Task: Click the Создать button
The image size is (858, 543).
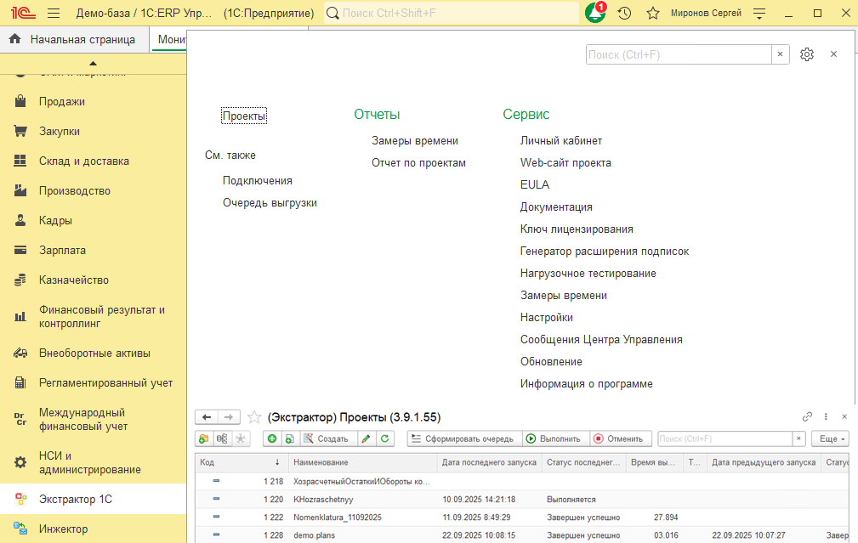Action: coord(327,438)
